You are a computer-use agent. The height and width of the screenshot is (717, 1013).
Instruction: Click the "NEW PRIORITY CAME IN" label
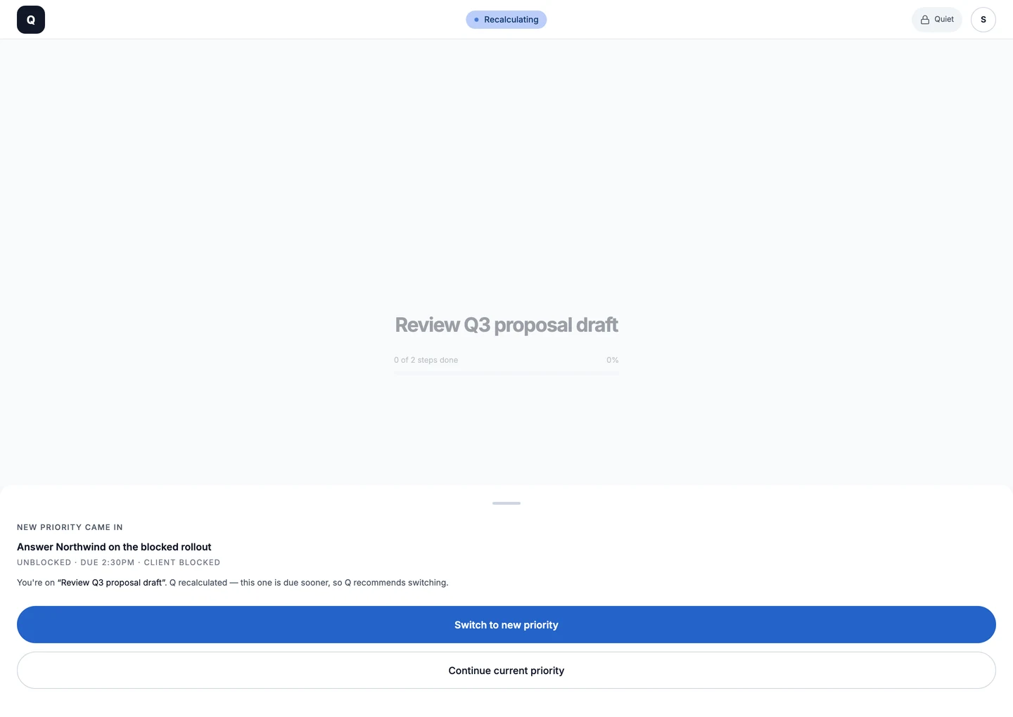coord(70,527)
